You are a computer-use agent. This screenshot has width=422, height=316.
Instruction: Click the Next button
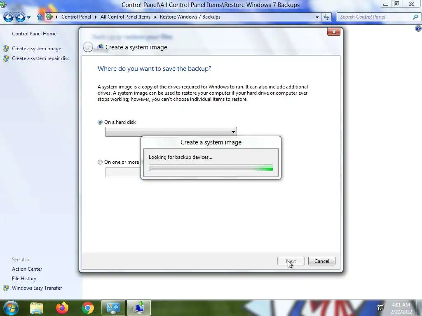pyautogui.click(x=291, y=261)
